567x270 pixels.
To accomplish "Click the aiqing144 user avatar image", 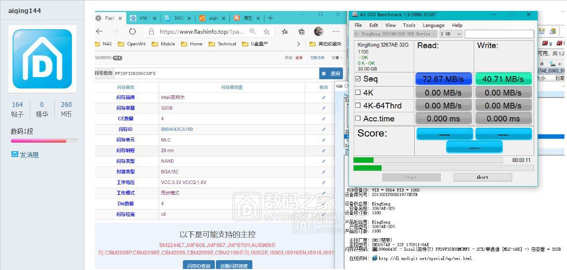I will tap(42, 59).
